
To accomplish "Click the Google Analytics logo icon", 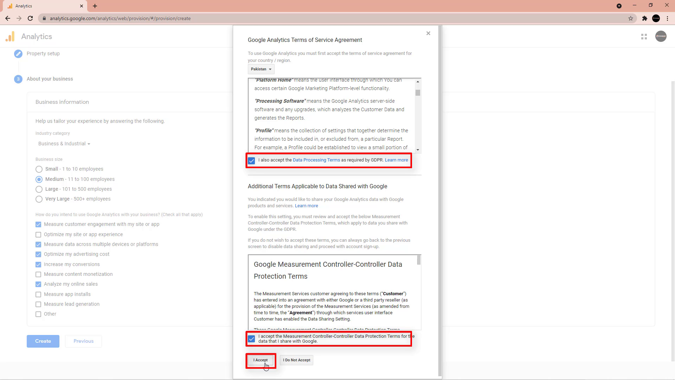I will pos(10,37).
